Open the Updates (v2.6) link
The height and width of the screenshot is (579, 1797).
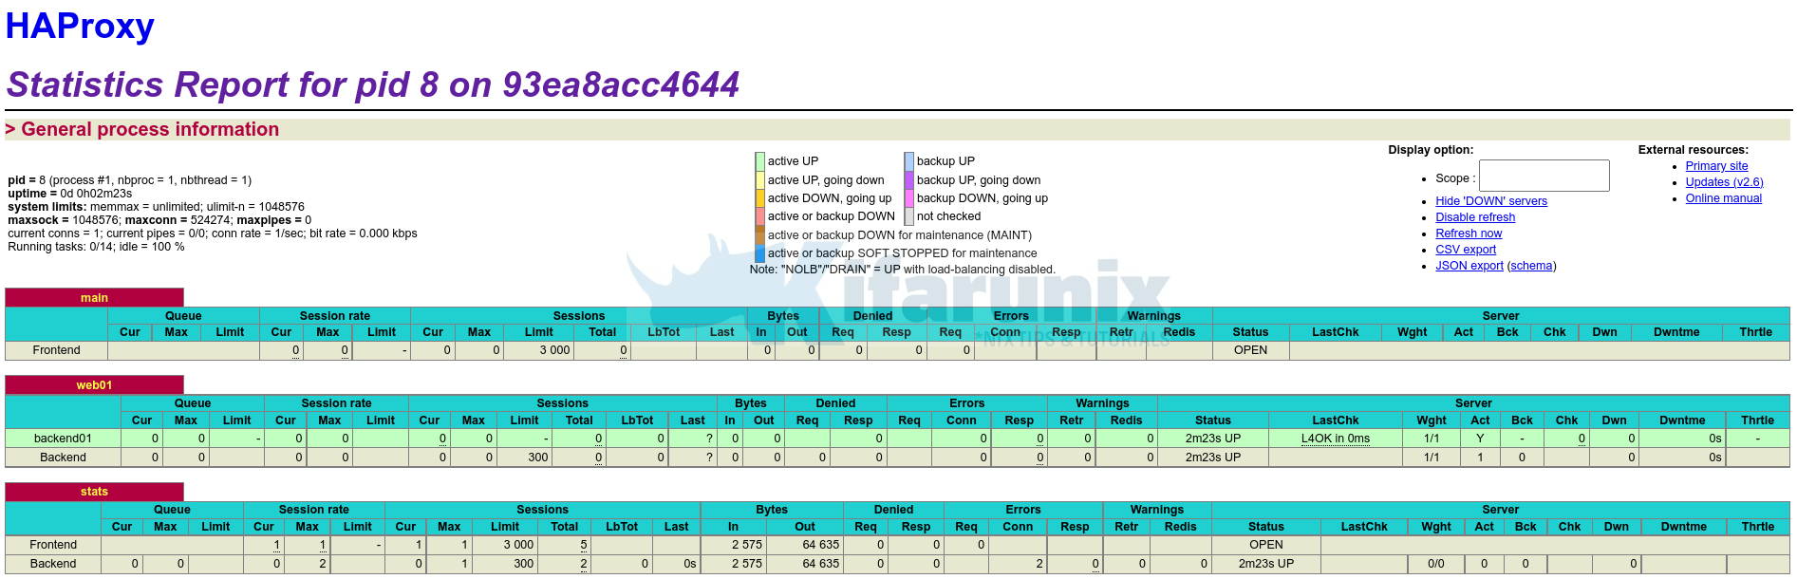tap(1724, 182)
